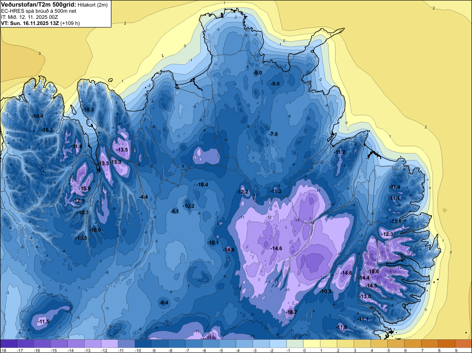Click the -10.0 temperature label
This screenshot has width=472, height=353.
[x=95, y=230]
